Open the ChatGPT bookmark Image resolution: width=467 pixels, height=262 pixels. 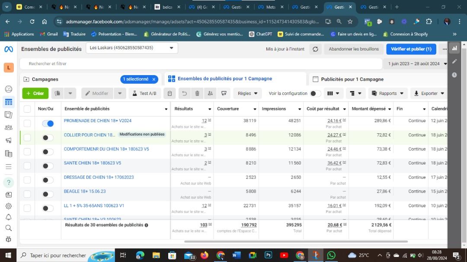261,34
